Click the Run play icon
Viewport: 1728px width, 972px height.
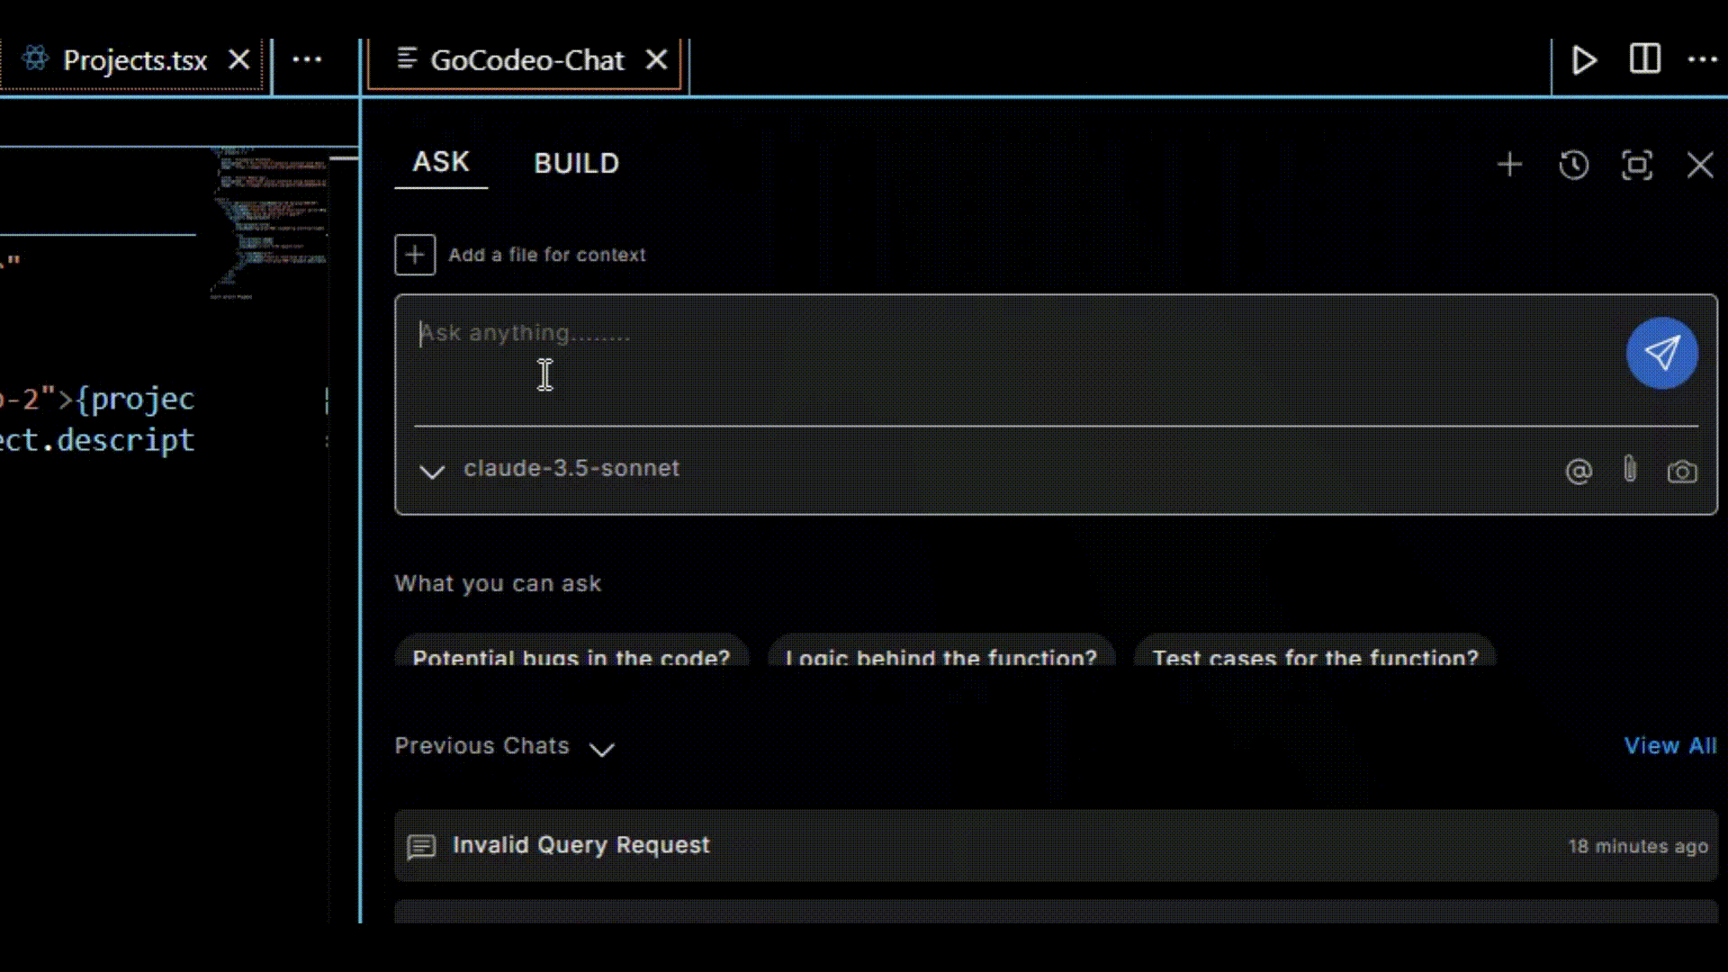tap(1584, 60)
